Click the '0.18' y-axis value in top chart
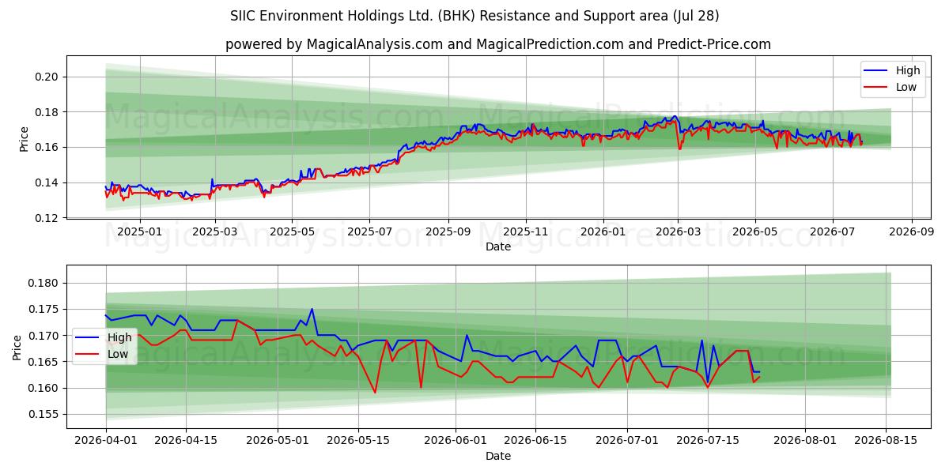The height and width of the screenshot is (474, 949). [x=47, y=112]
